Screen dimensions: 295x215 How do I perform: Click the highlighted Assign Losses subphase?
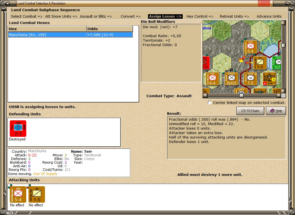click(x=165, y=16)
